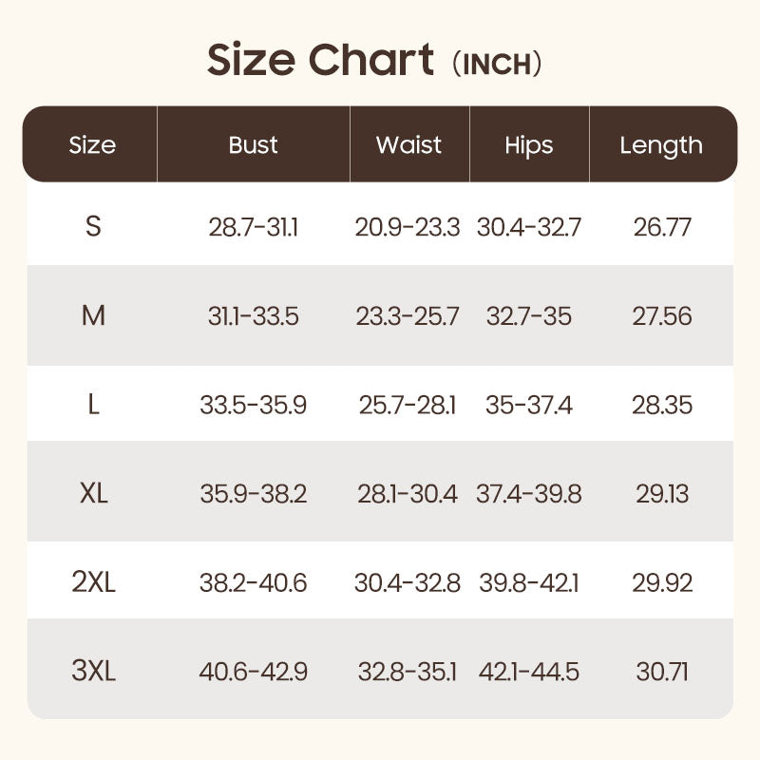Click the XL size row label
760x760 pixels.
click(x=93, y=494)
